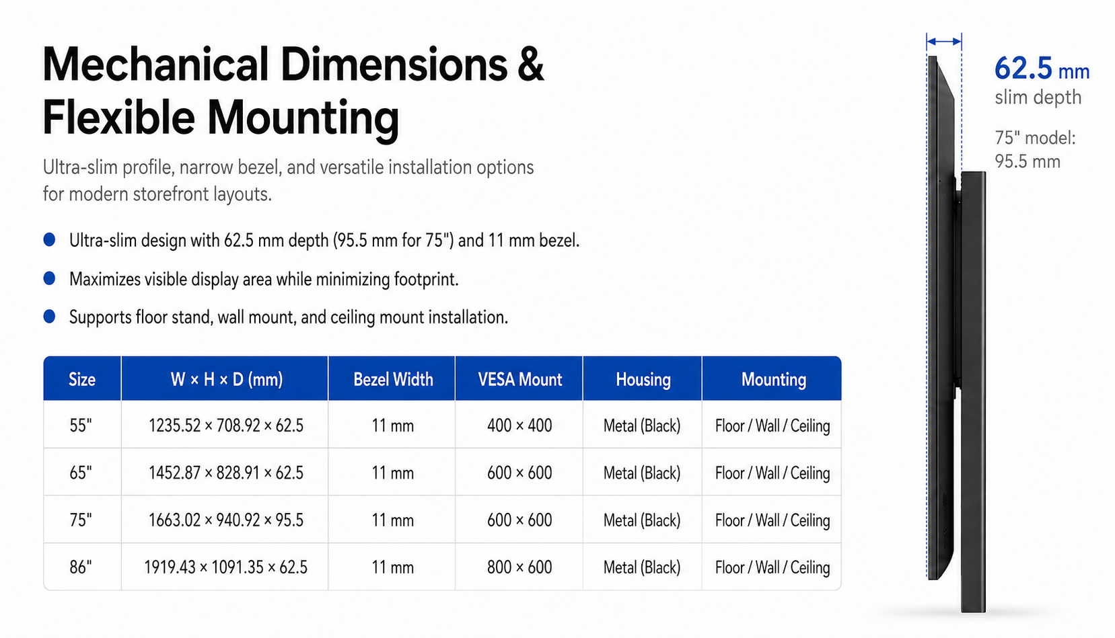1115x638 pixels.
Task: Click the side-profile display illustration
Action: pos(941,317)
